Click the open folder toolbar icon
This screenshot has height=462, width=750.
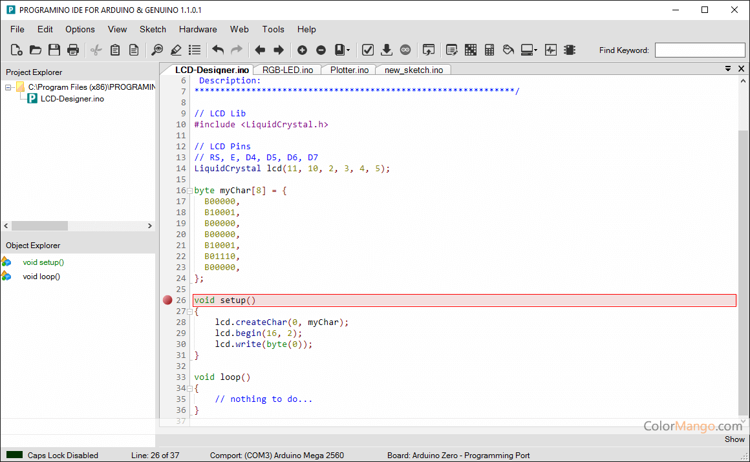36,50
